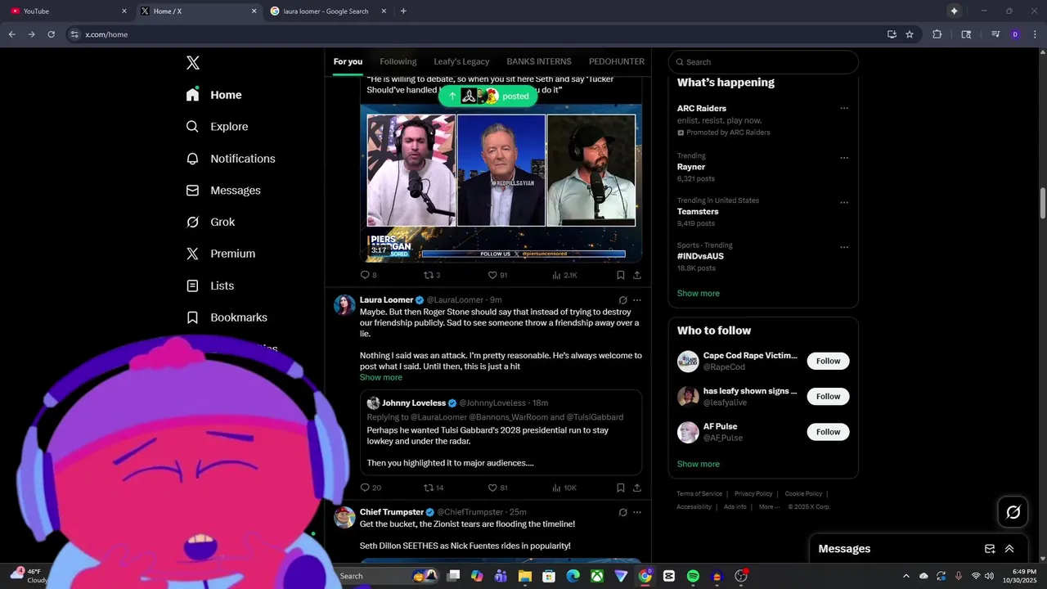
Task: Ask Grok about Laura Loomer's post
Action: 622,300
